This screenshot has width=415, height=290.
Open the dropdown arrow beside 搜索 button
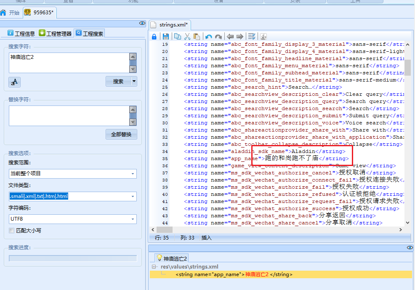(x=134, y=82)
